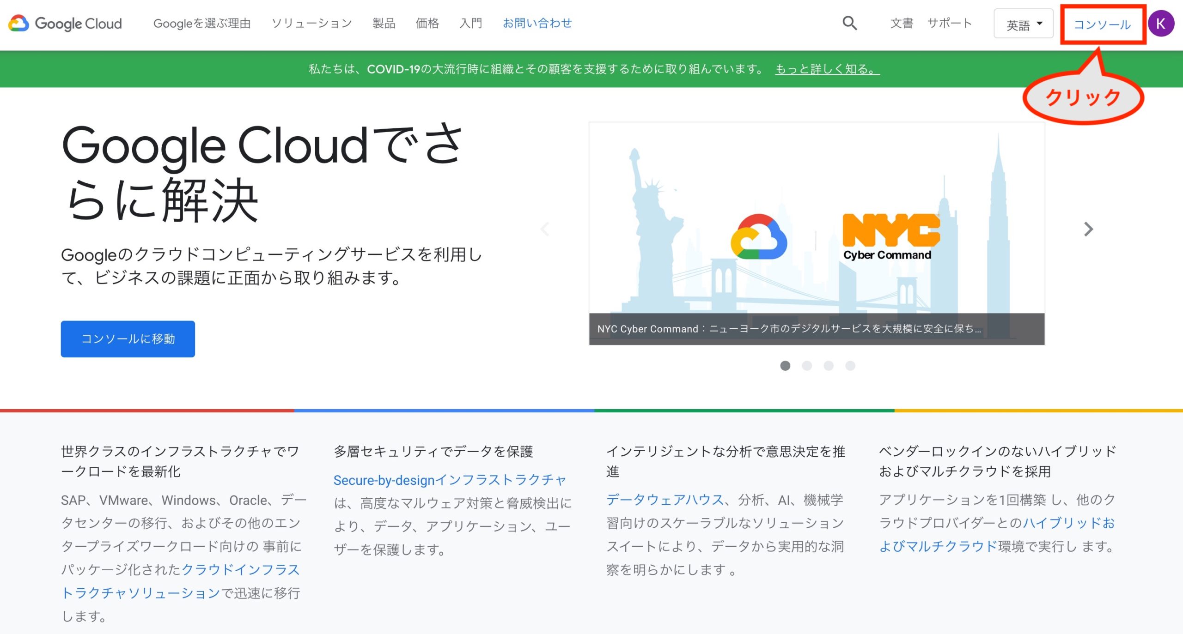Screen dimensions: 1183x634
Task: Click the コンソール link in header
Action: (1102, 24)
